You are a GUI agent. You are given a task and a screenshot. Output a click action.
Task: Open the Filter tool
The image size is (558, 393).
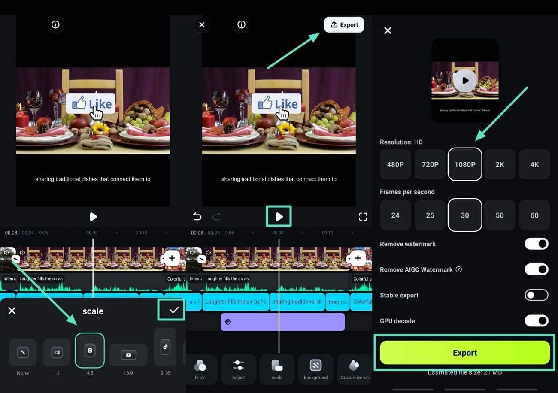tap(200, 369)
